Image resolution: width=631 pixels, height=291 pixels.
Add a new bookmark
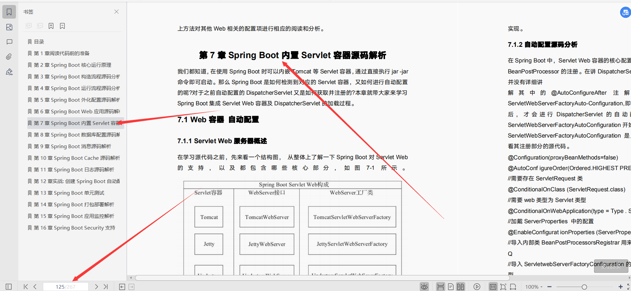click(51, 26)
